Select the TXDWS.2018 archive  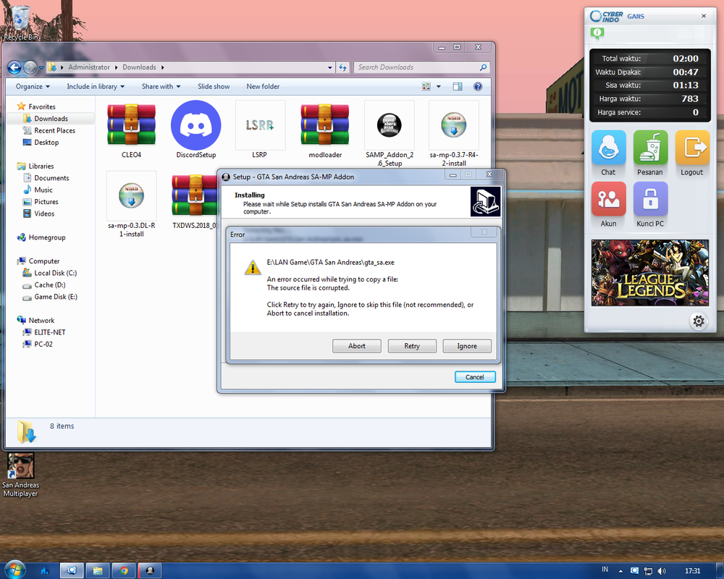point(194,195)
